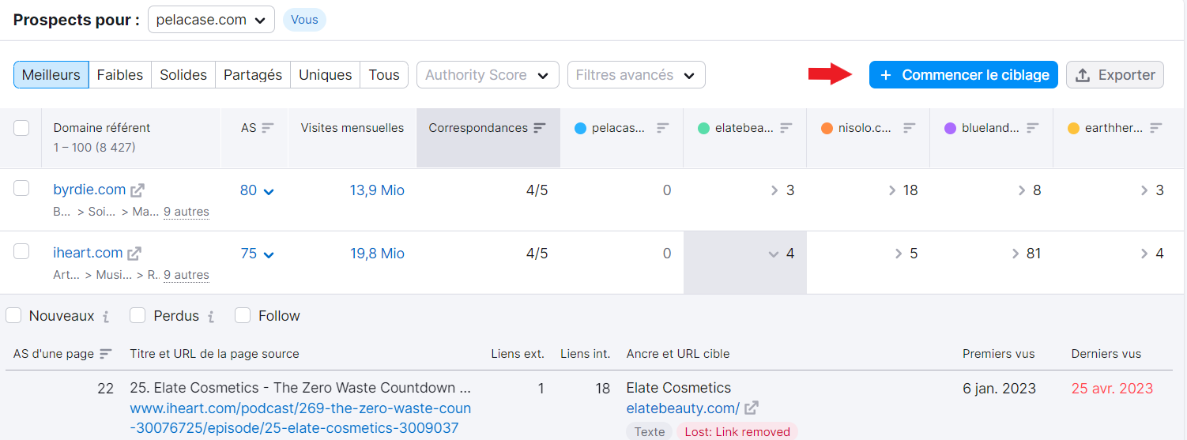Click sort icon beside AS column
This screenshot has width=1187, height=440.
click(x=268, y=128)
